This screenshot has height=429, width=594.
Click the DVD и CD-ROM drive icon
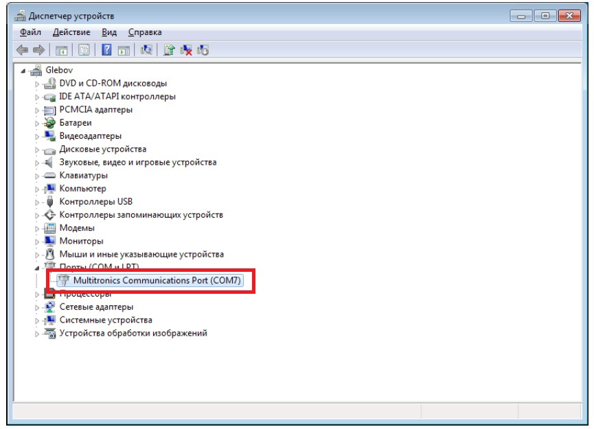point(49,83)
